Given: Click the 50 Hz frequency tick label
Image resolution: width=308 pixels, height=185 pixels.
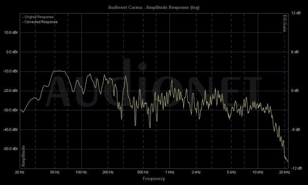Looking at the screenshot, I should pyautogui.click(x=55, y=172).
